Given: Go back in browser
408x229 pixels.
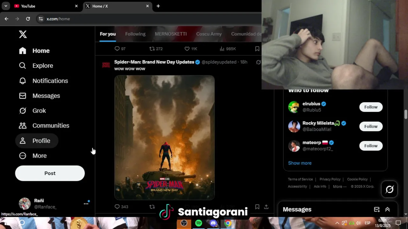Looking at the screenshot, I should point(6,19).
